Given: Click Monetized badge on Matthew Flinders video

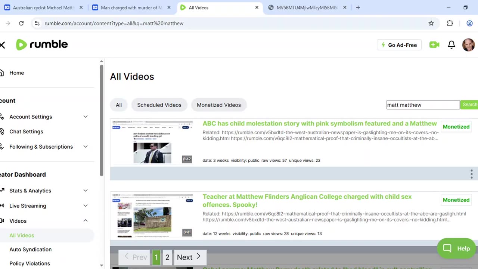Looking at the screenshot, I should pos(456,200).
